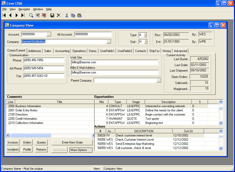Click the delete X icon in toolbar
The height and width of the screenshot is (172, 235).
click(59, 15)
